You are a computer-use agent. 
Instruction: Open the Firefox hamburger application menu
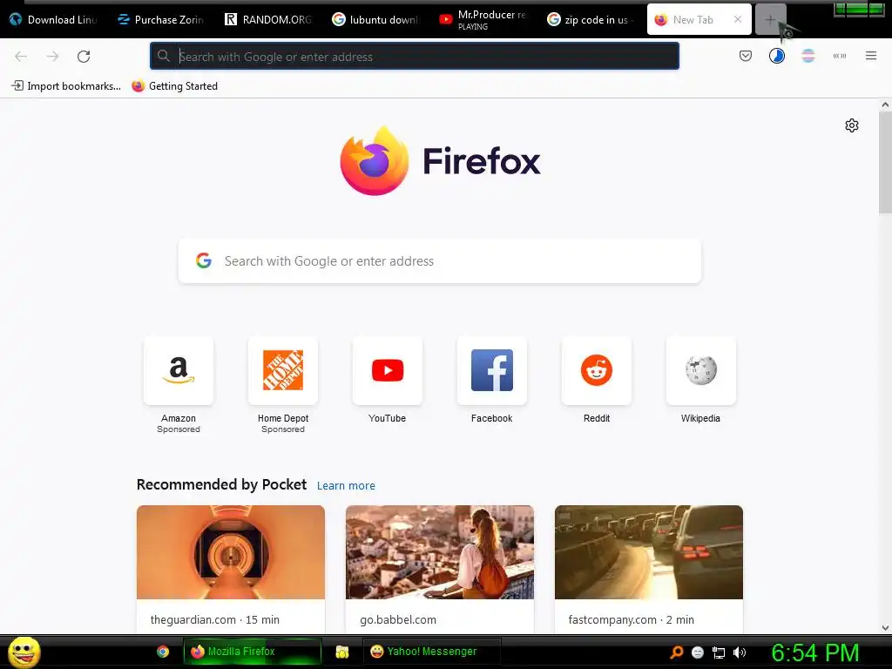point(871,56)
